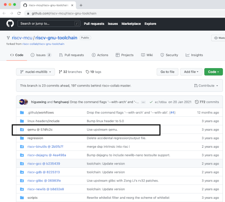Click the riscv-gdb submodule icon
Viewport: 225px width, 202px height.
pos(22,172)
